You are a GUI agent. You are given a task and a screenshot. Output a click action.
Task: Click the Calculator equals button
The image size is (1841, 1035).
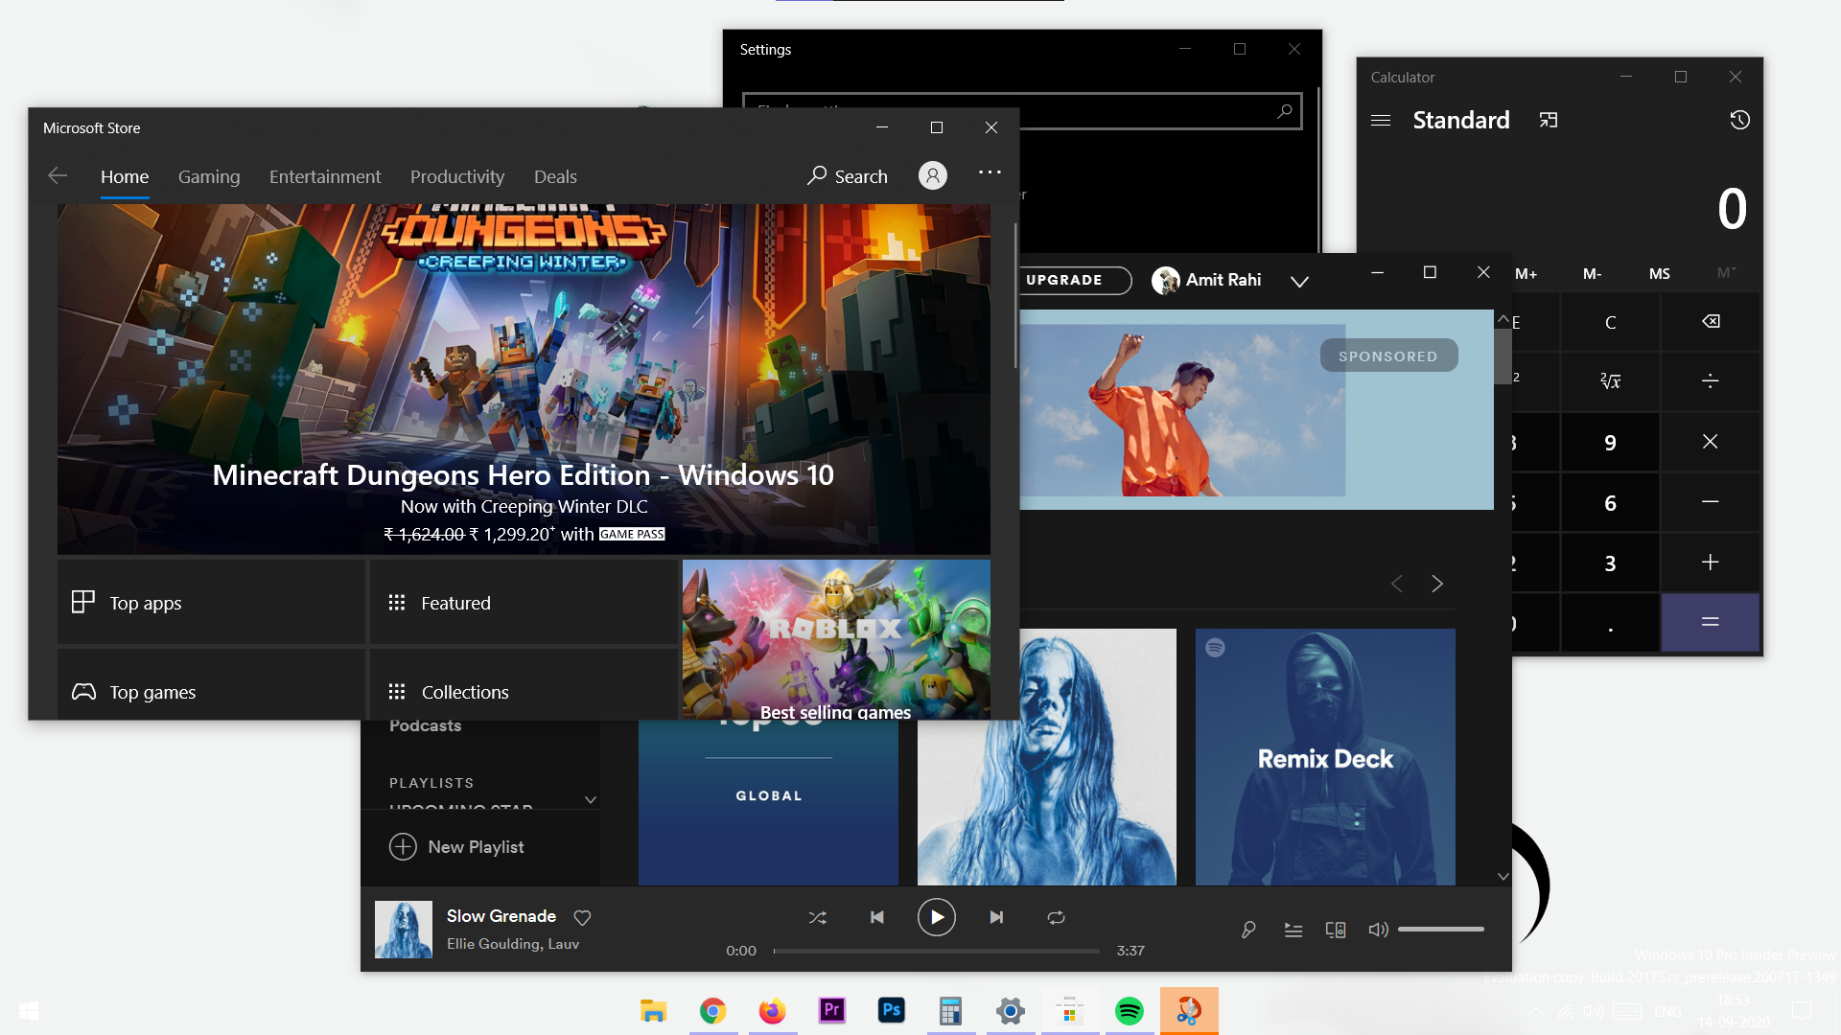pyautogui.click(x=1710, y=622)
